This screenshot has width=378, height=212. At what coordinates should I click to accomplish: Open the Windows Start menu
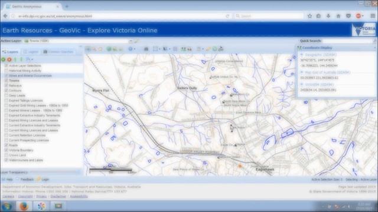[x=7, y=206]
